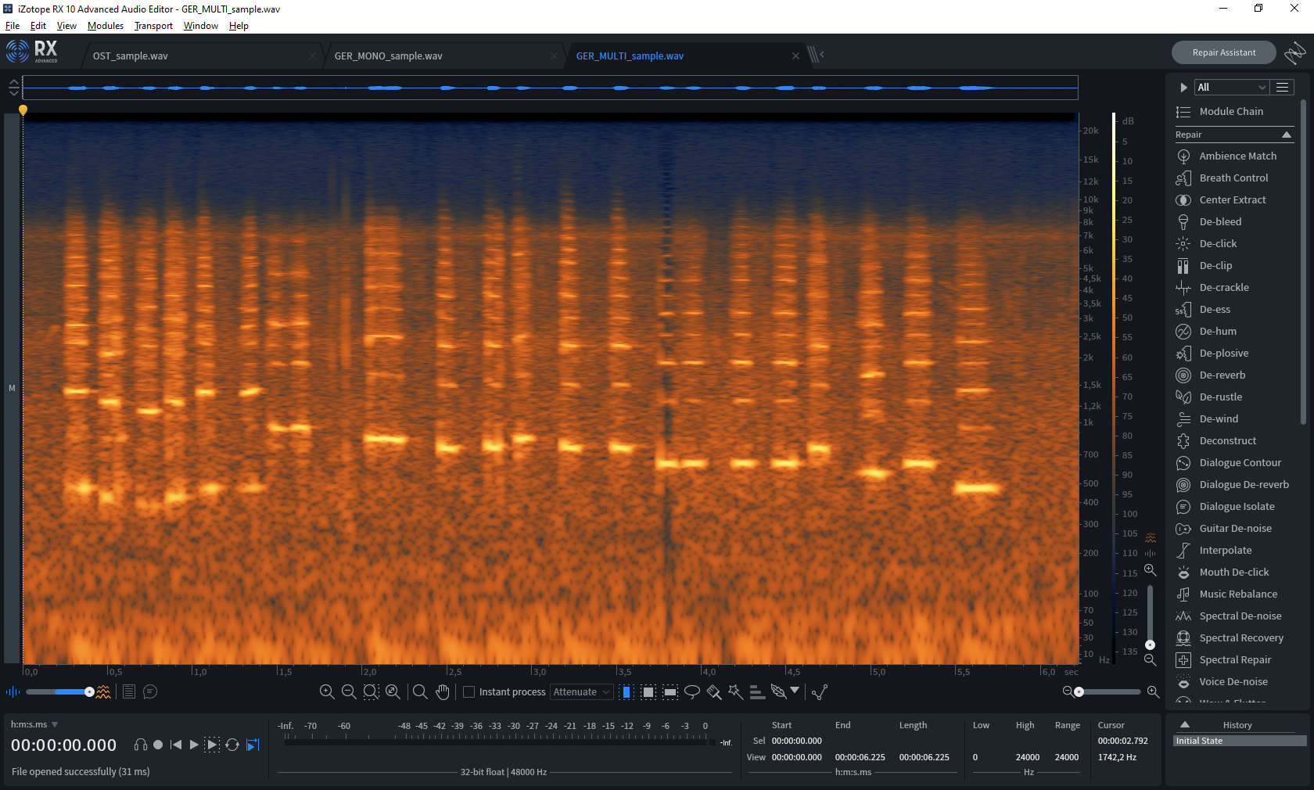1314x790 pixels.
Task: Click rewind to start button
Action: [x=176, y=745]
